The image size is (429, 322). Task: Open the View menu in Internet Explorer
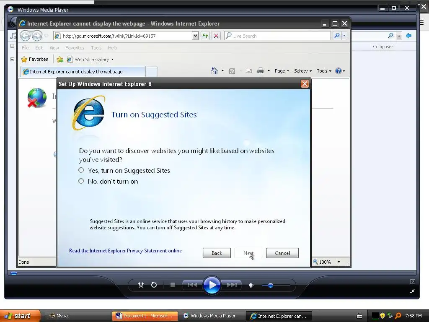(x=54, y=48)
